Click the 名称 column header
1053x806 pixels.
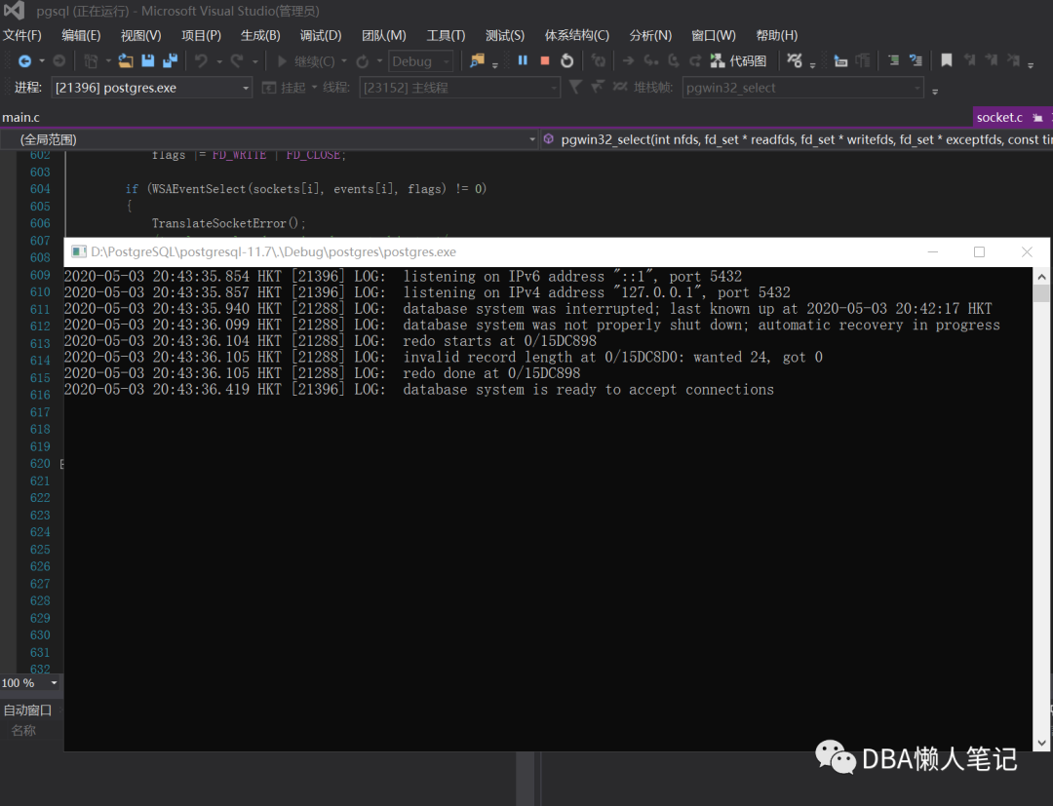point(23,730)
